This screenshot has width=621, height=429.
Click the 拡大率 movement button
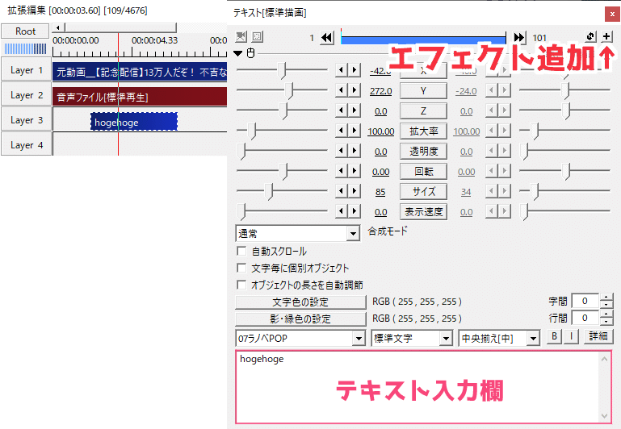pos(423,131)
